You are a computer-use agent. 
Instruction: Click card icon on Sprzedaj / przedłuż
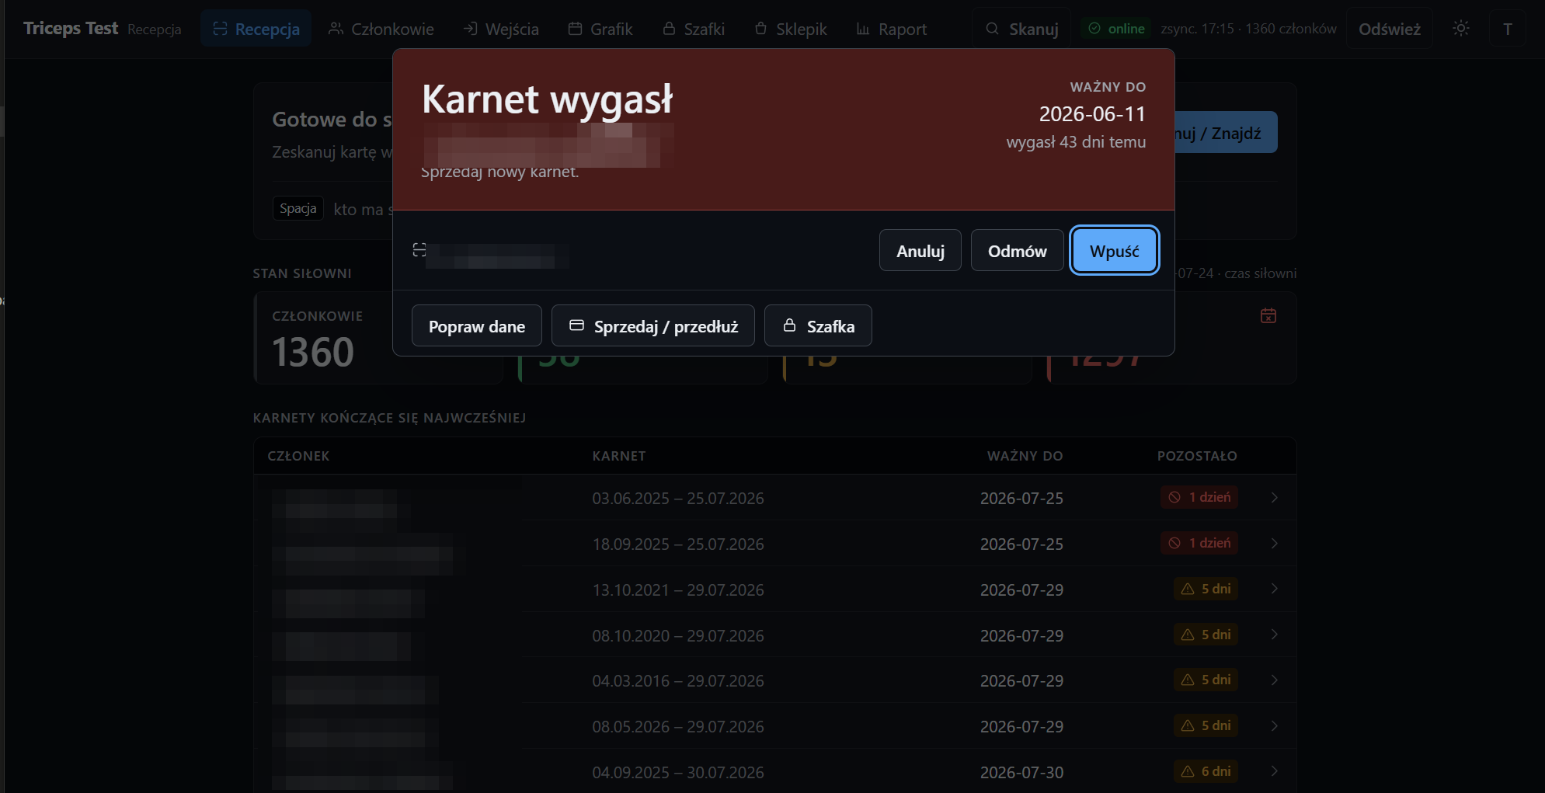point(576,325)
